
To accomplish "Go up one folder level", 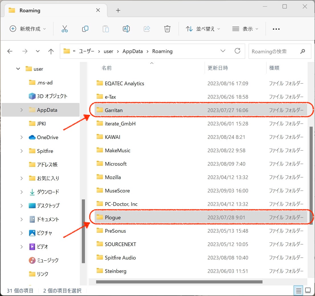I will [51, 51].
